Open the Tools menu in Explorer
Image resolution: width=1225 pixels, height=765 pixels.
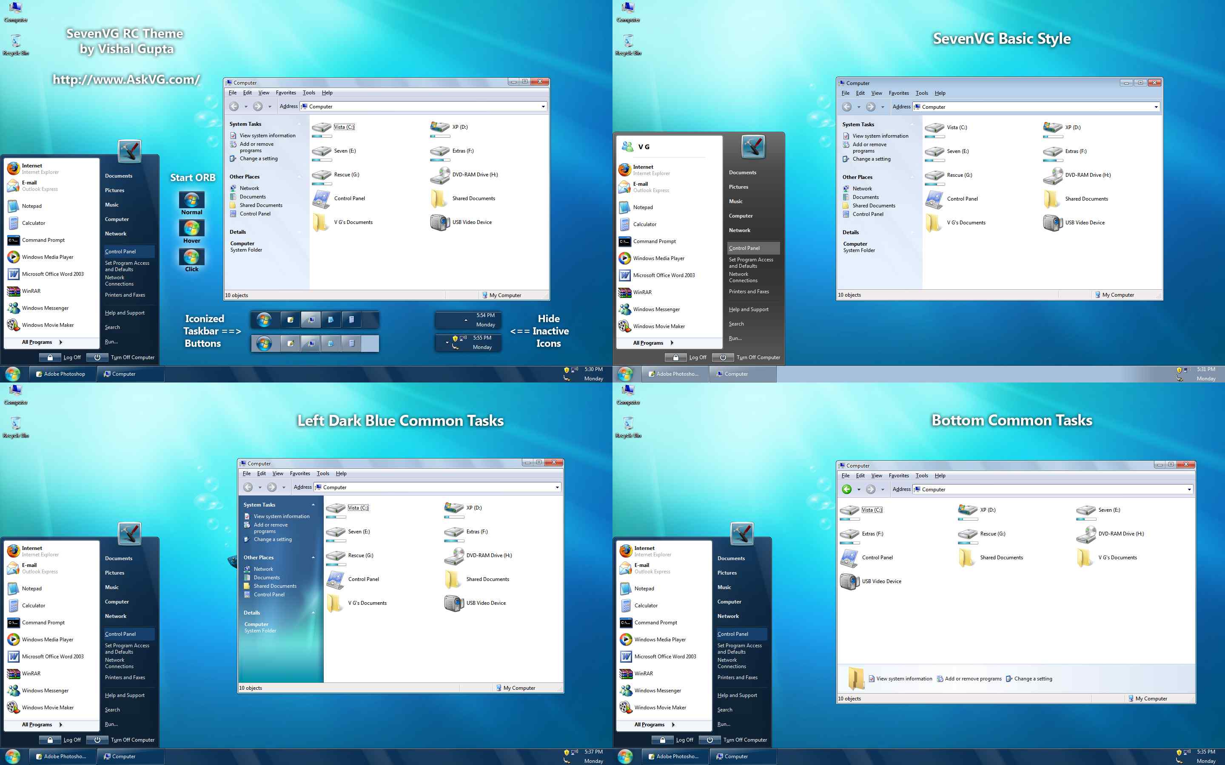[309, 93]
